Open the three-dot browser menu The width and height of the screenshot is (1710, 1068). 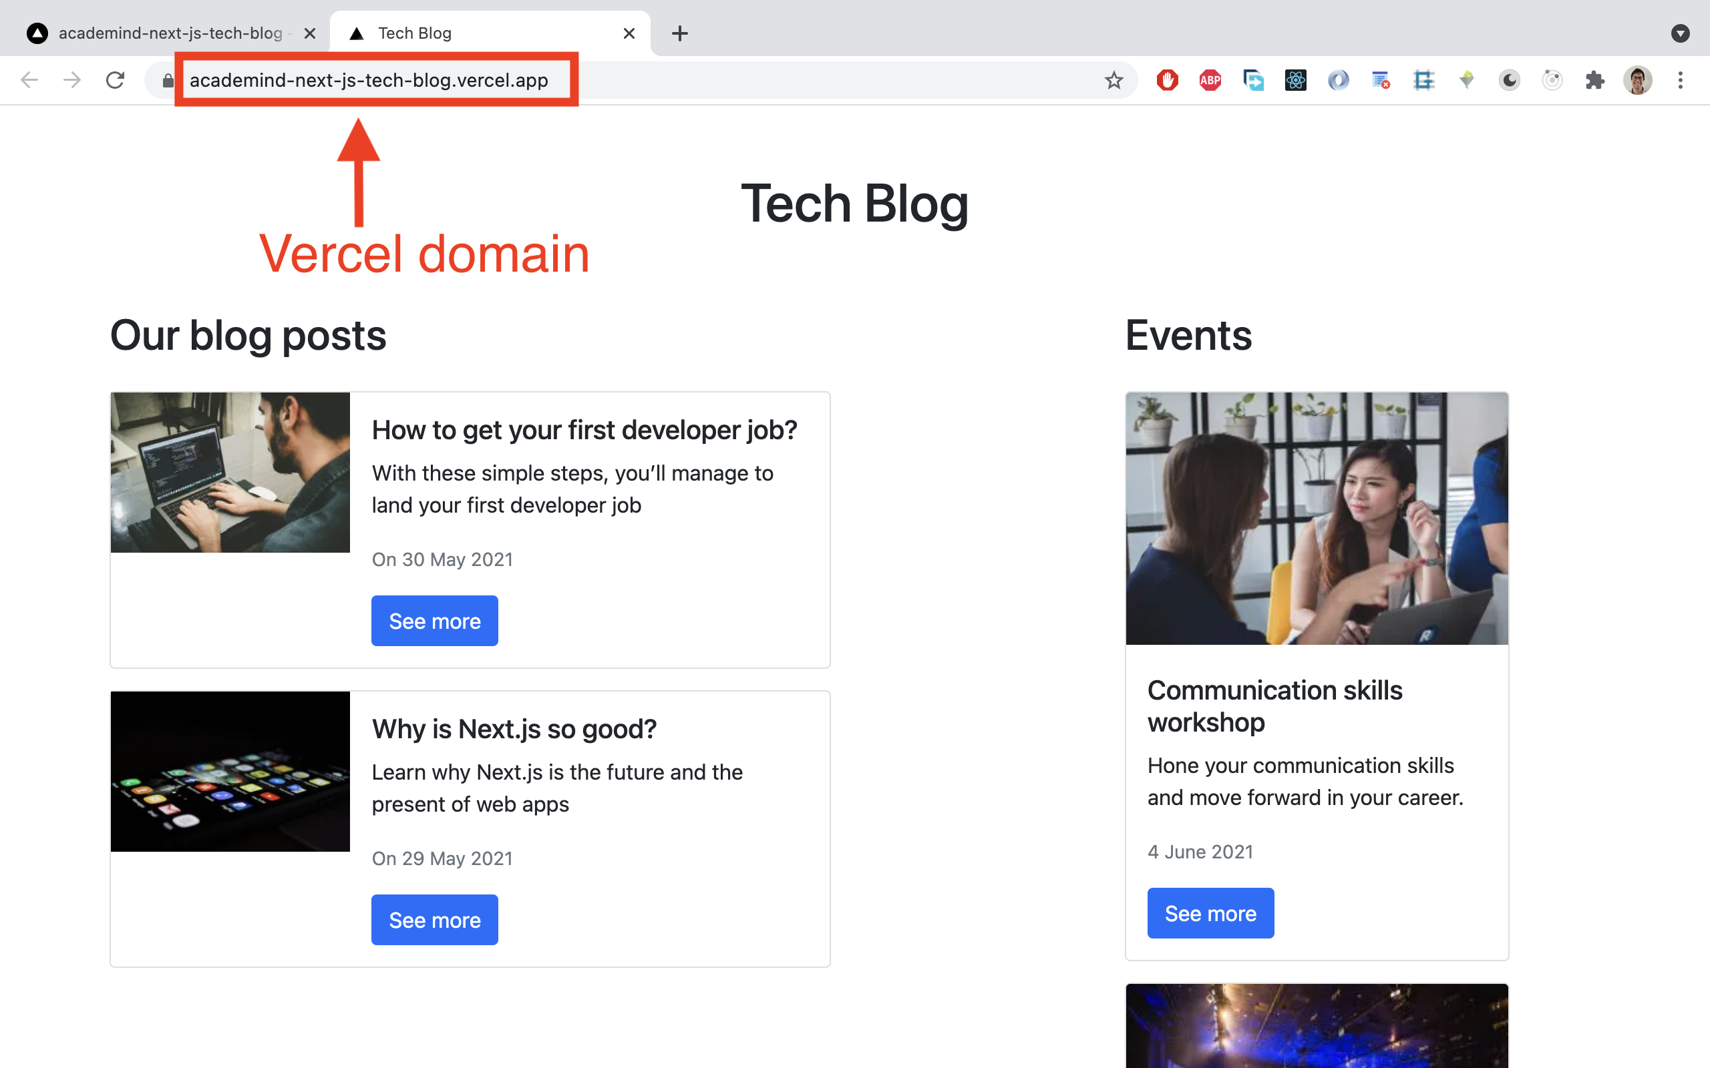(x=1681, y=80)
